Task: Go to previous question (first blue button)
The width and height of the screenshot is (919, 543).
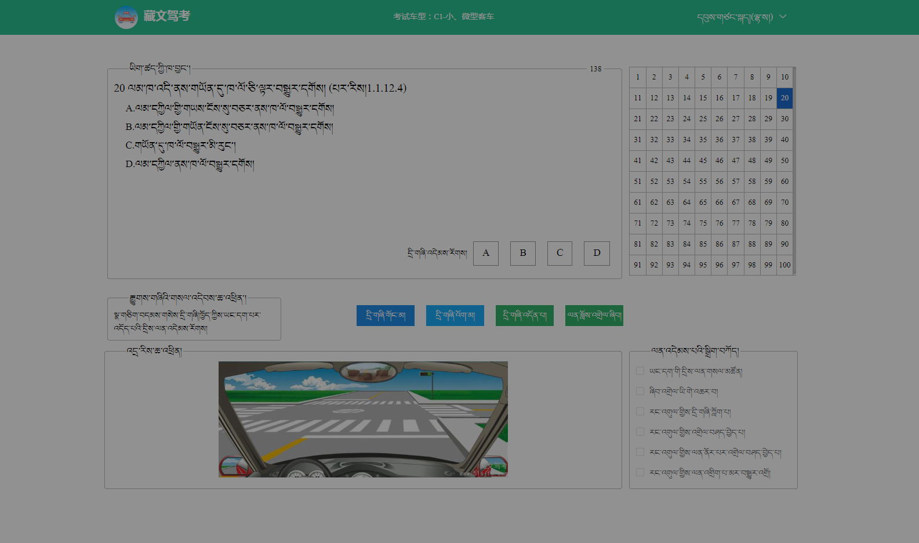Action: pos(385,316)
